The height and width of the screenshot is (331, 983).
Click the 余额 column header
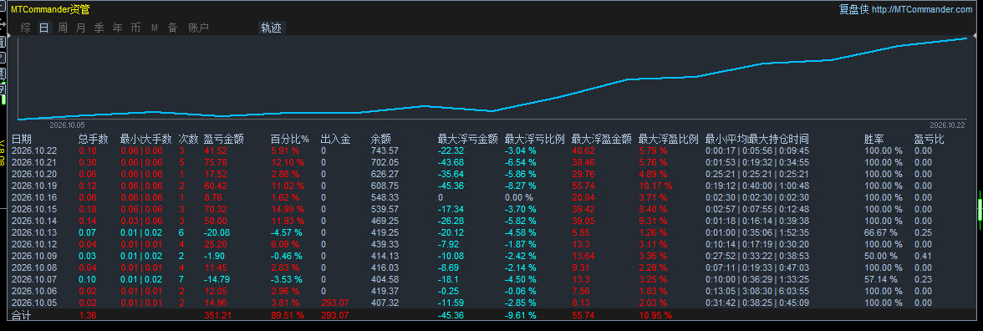[381, 139]
